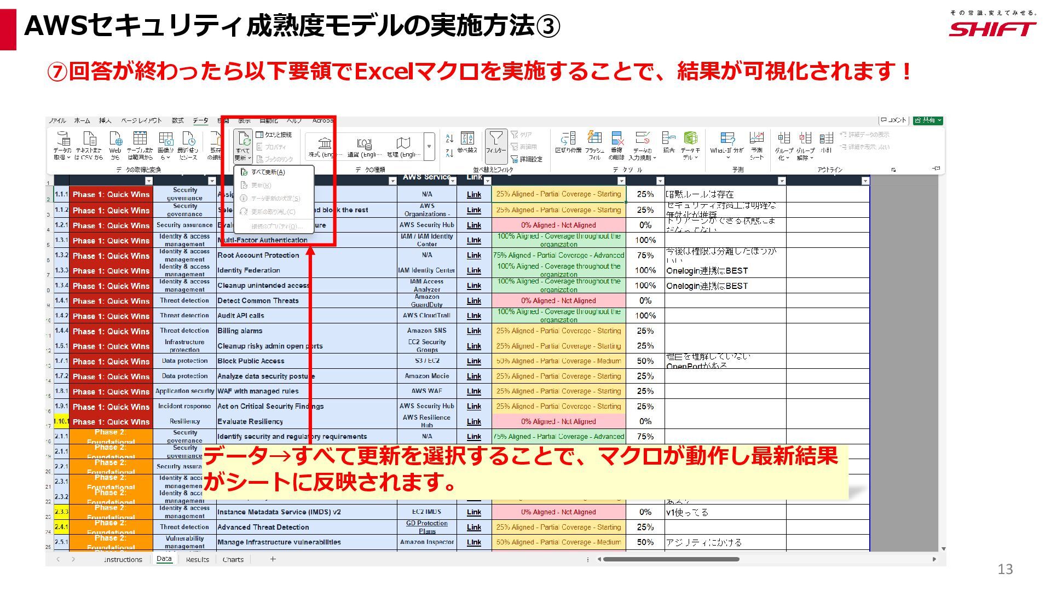Viewport: 1051px width, 591px height.
Task: Open filter dropdown on the Phase column
Action: (148, 181)
